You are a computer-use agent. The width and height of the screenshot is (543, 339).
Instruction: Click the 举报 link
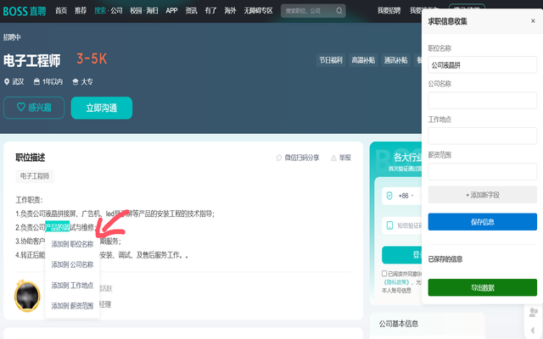point(345,158)
